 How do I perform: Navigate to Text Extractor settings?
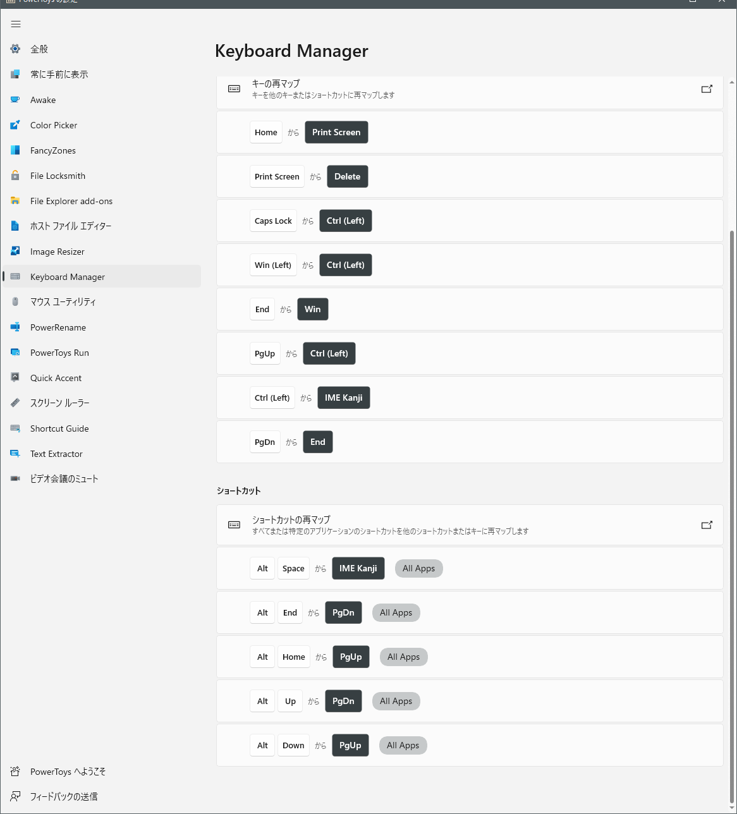pos(102,454)
